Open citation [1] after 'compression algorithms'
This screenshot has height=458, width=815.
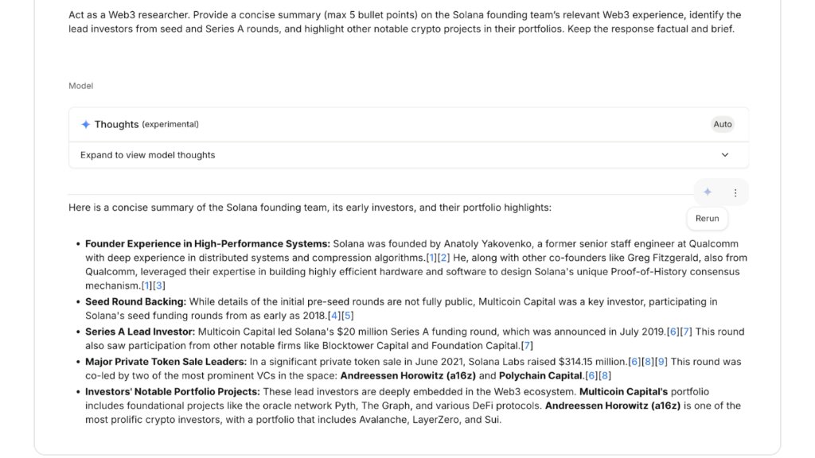coord(432,258)
